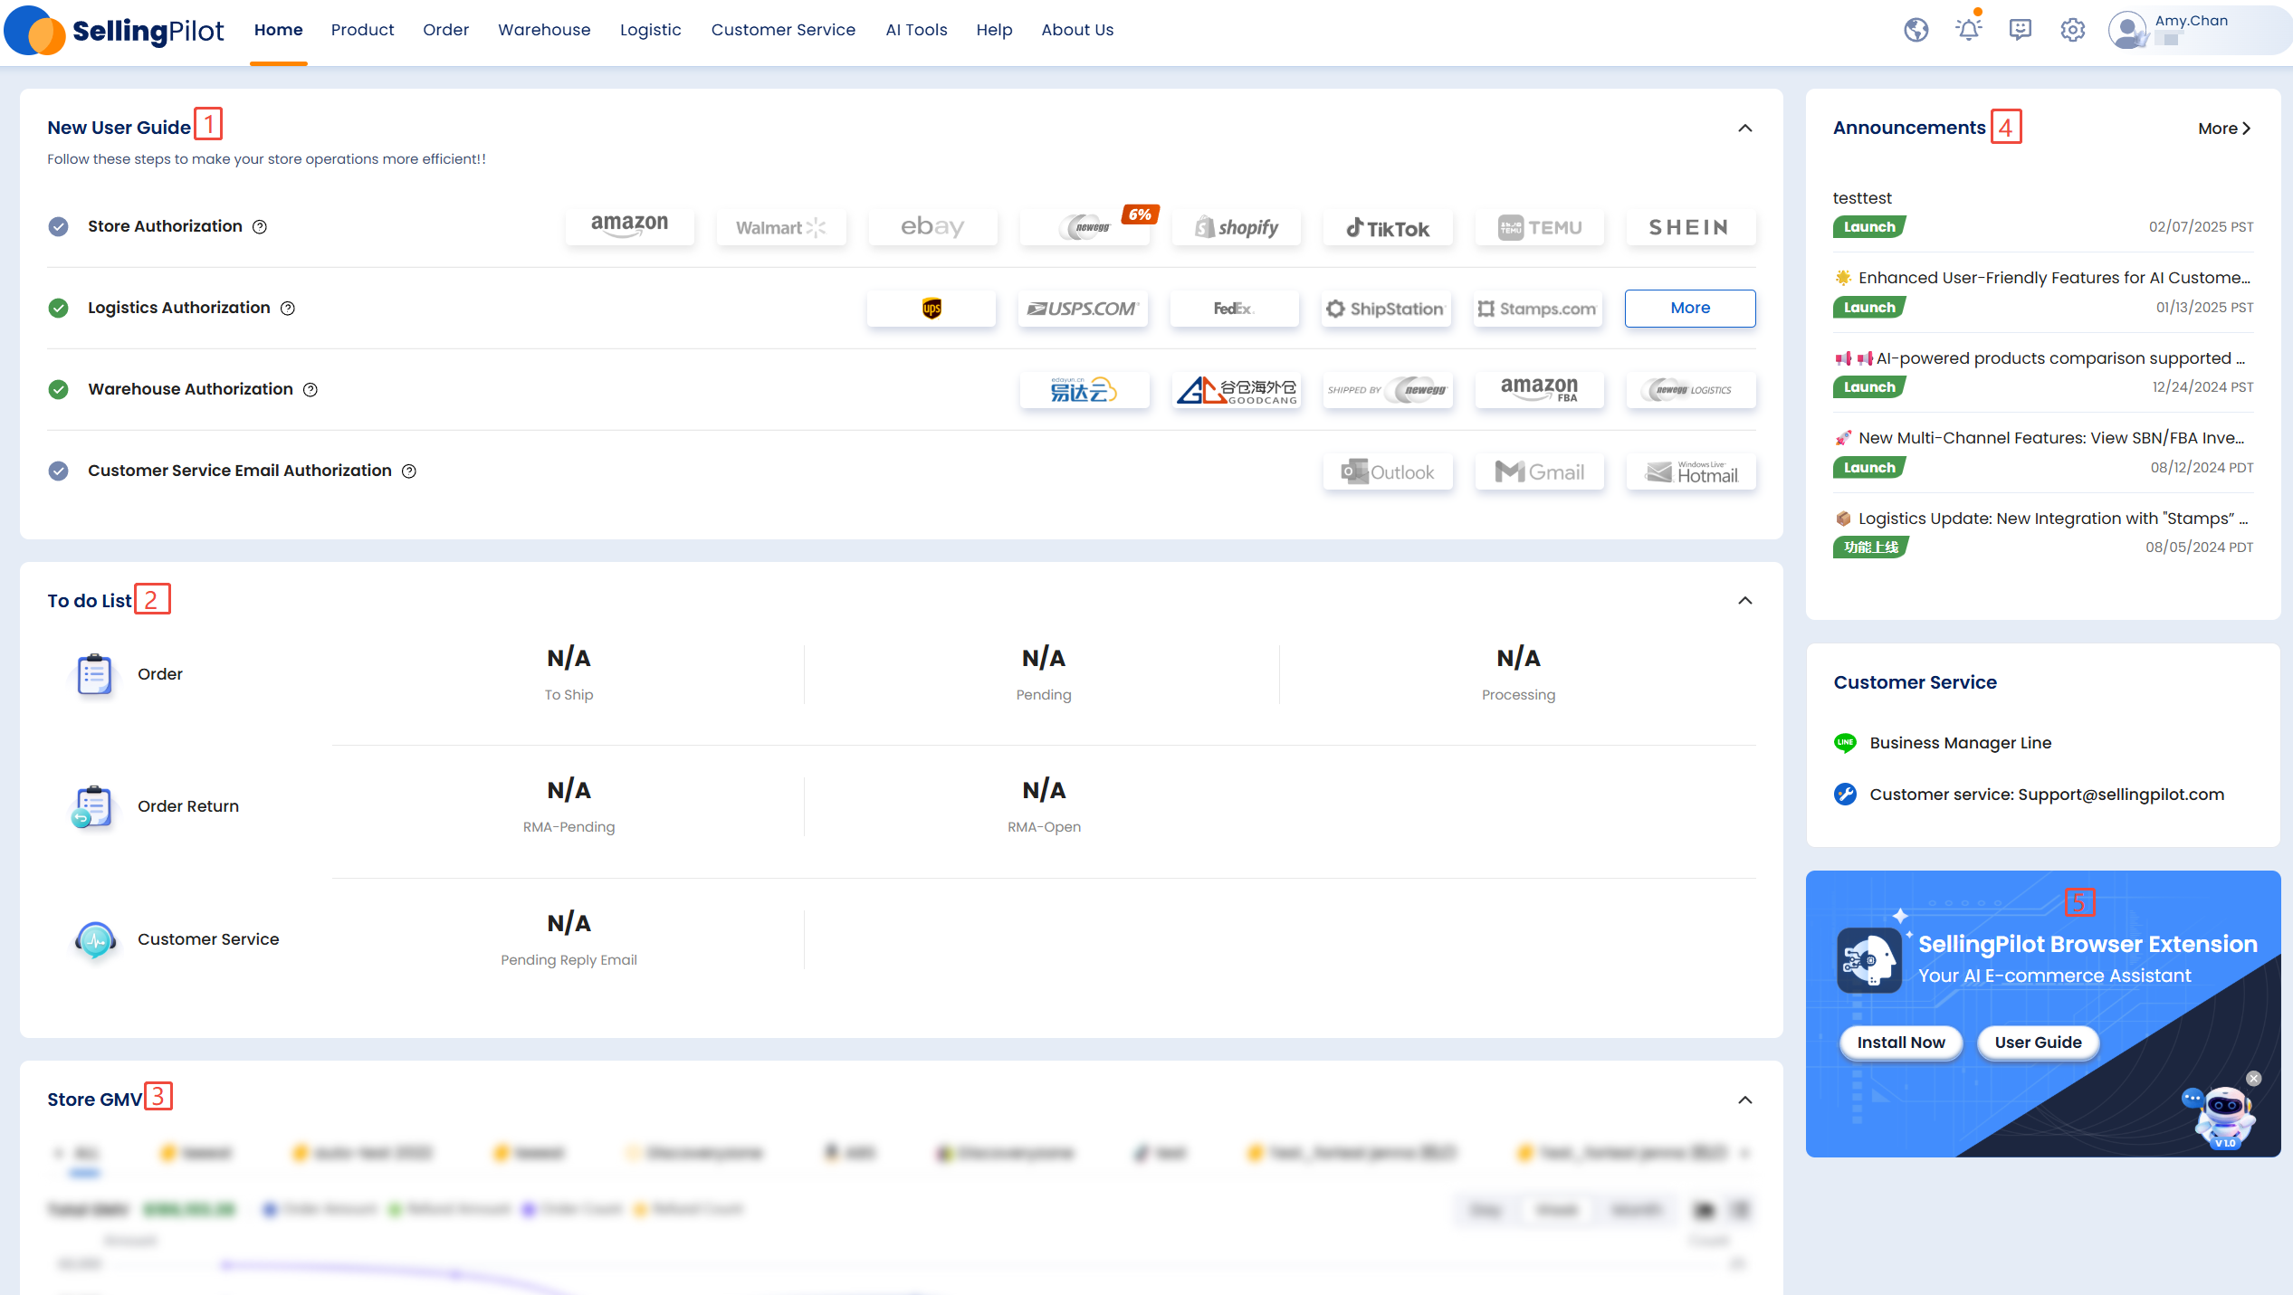Click the Amy.Chan user avatar

2126,30
